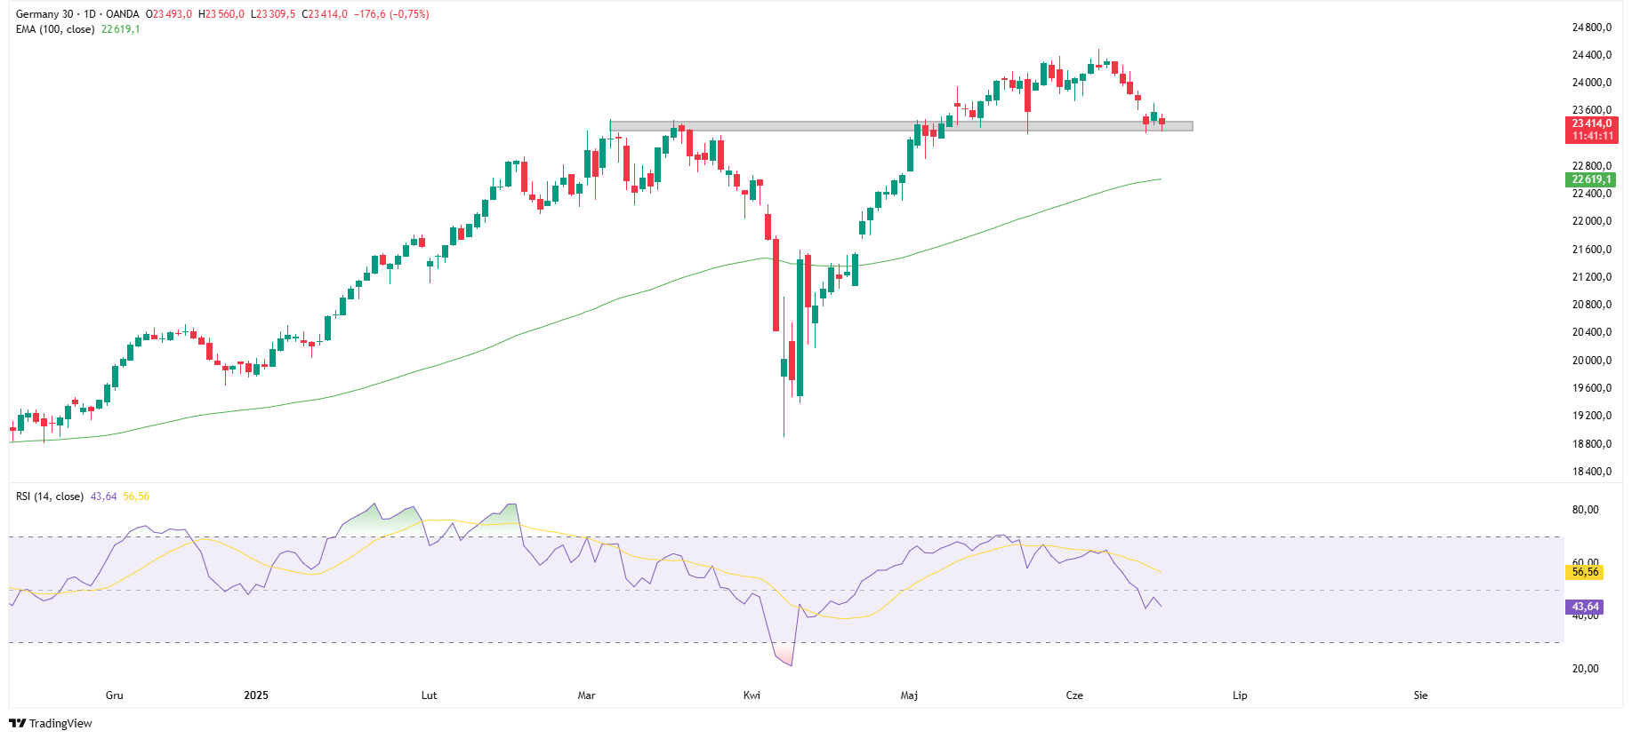Click the Gru month label on time axis
This screenshot has height=739, width=1632.
coord(115,695)
